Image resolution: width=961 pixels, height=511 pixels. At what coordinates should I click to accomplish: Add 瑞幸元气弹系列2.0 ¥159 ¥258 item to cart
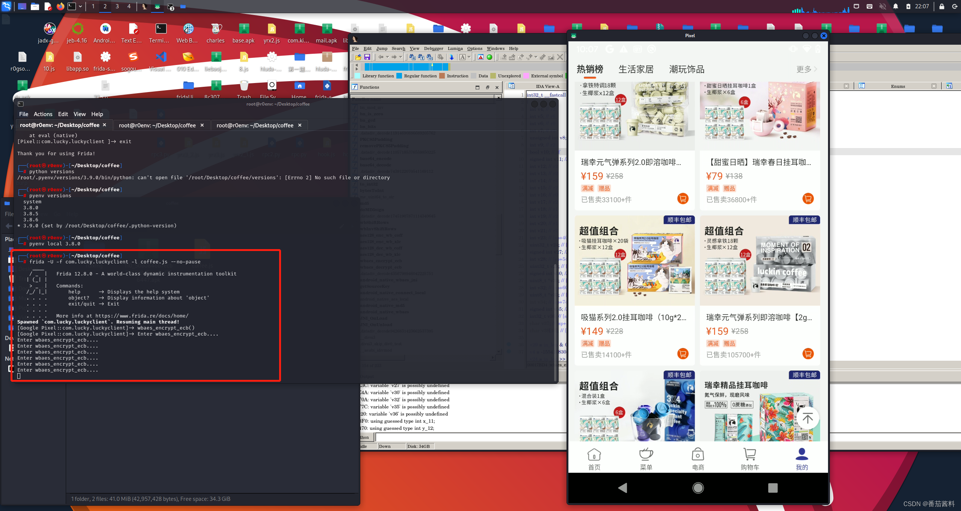(x=683, y=198)
